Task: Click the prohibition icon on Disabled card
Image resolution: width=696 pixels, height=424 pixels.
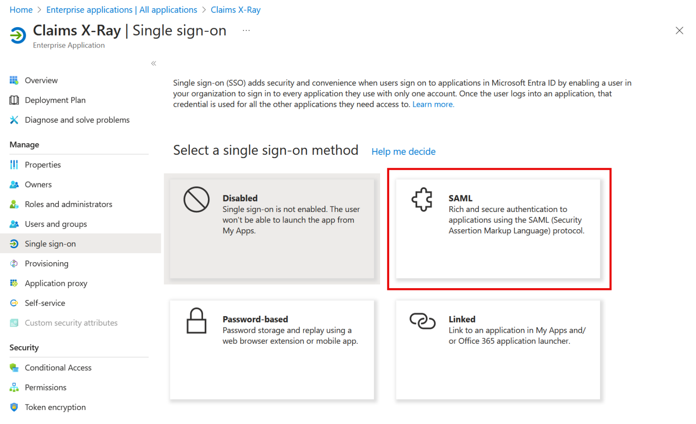Action: (x=196, y=199)
